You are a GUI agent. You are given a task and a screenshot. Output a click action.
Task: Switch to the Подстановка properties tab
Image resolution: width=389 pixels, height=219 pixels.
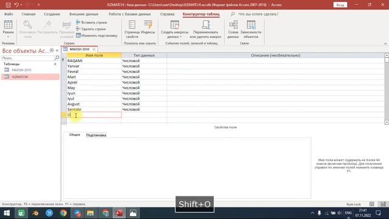click(x=96, y=135)
